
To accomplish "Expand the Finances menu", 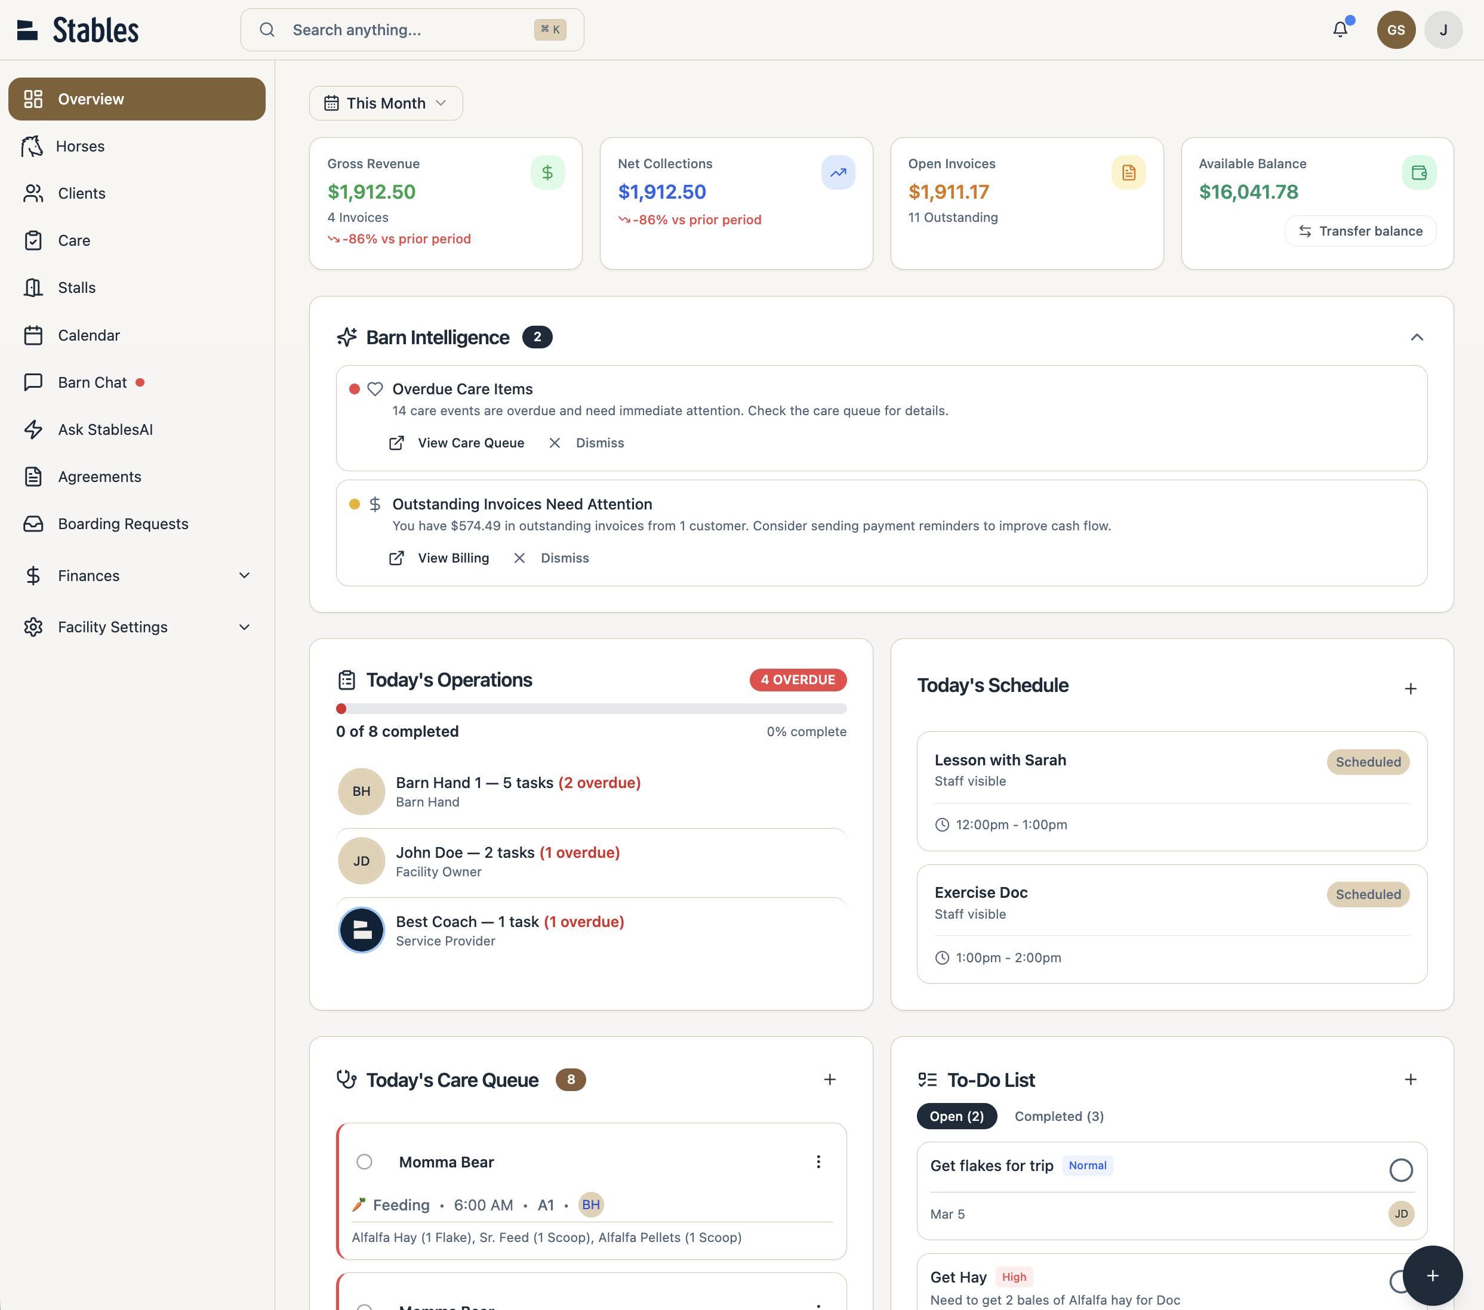I will tap(137, 575).
